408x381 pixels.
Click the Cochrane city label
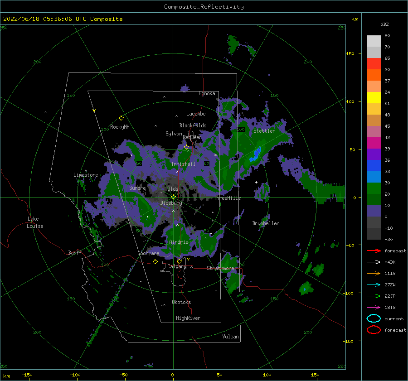tap(148, 253)
